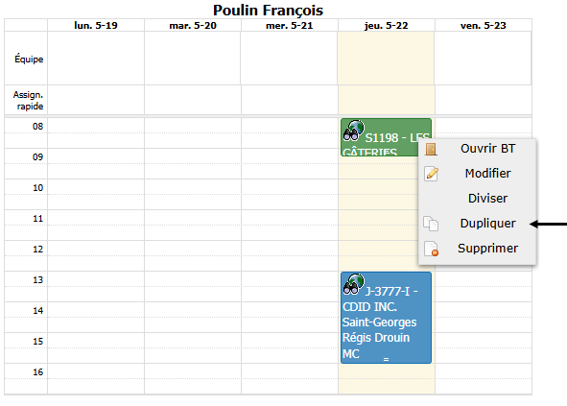Select the green S1198 appointment block
The width and height of the screenshot is (567, 406).
[x=380, y=137]
